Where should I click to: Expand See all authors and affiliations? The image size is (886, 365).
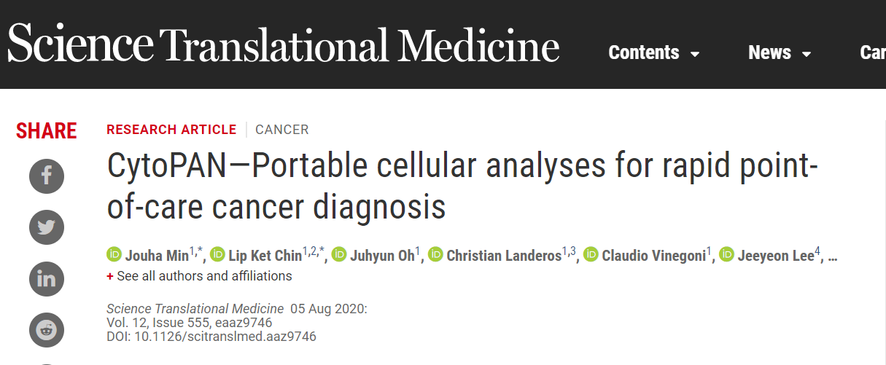click(199, 276)
